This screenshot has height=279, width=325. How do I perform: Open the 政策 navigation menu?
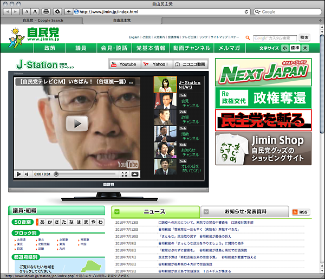click(50, 48)
